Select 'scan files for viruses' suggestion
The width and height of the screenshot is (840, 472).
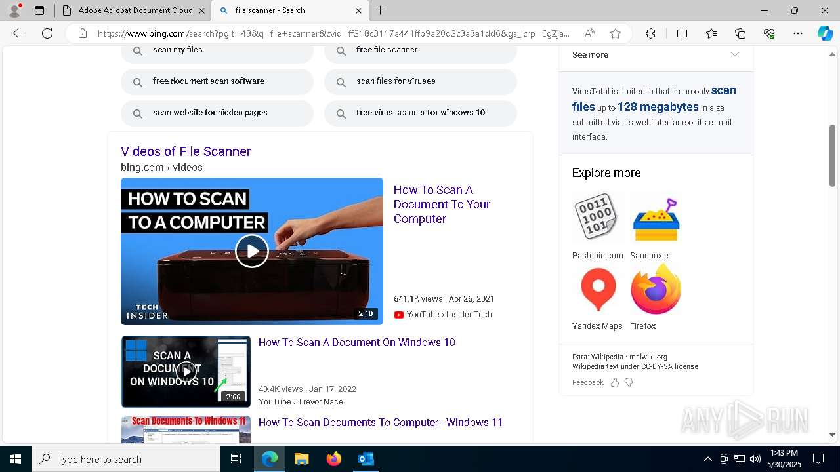pyautogui.click(x=421, y=81)
